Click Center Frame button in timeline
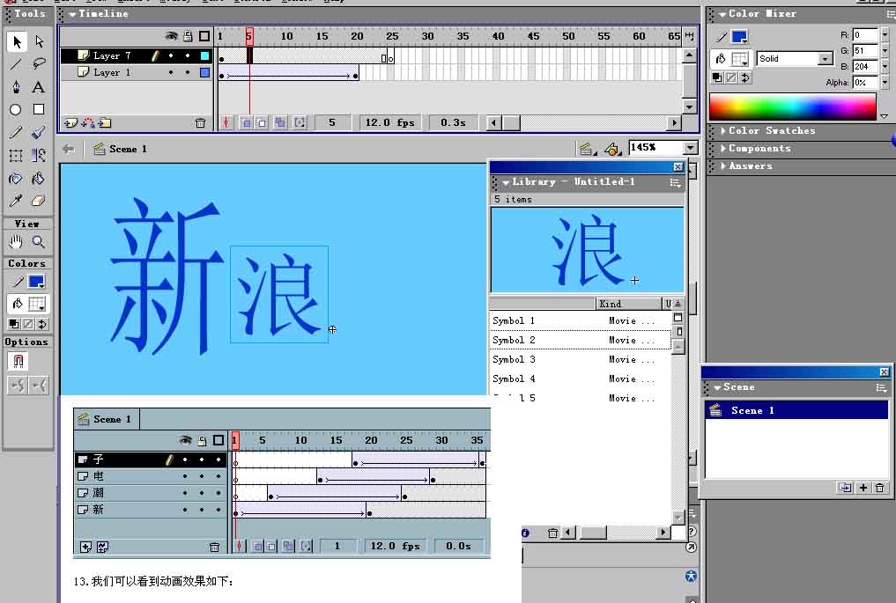Screen dimensions: 896x603 [x=226, y=122]
